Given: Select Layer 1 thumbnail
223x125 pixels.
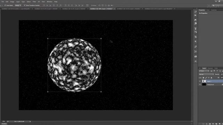Looking at the screenshot, I should click(204, 81).
